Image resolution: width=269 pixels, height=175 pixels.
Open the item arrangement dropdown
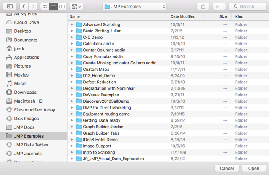point(76,7)
